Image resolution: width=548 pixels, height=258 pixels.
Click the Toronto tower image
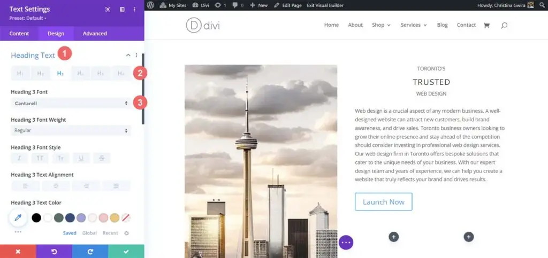point(261,161)
